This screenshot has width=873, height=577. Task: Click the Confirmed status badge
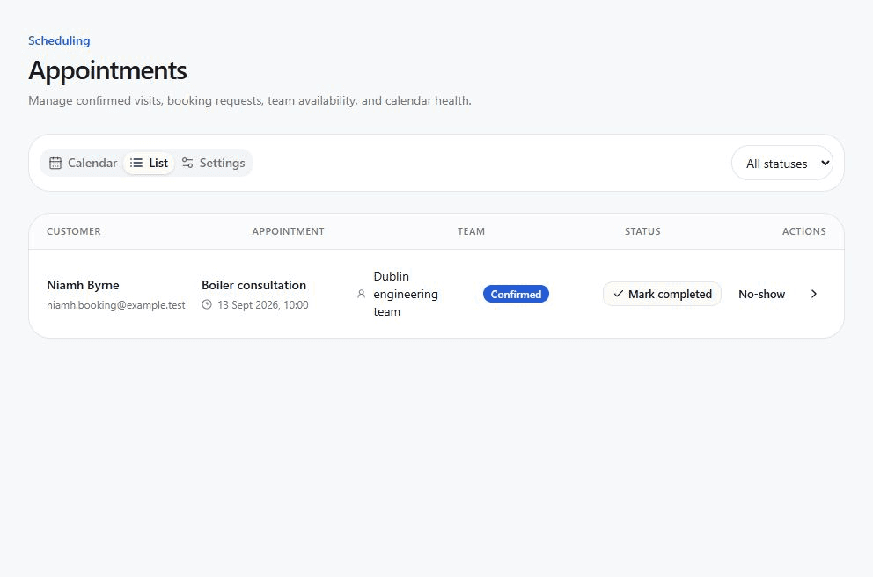pyautogui.click(x=516, y=294)
